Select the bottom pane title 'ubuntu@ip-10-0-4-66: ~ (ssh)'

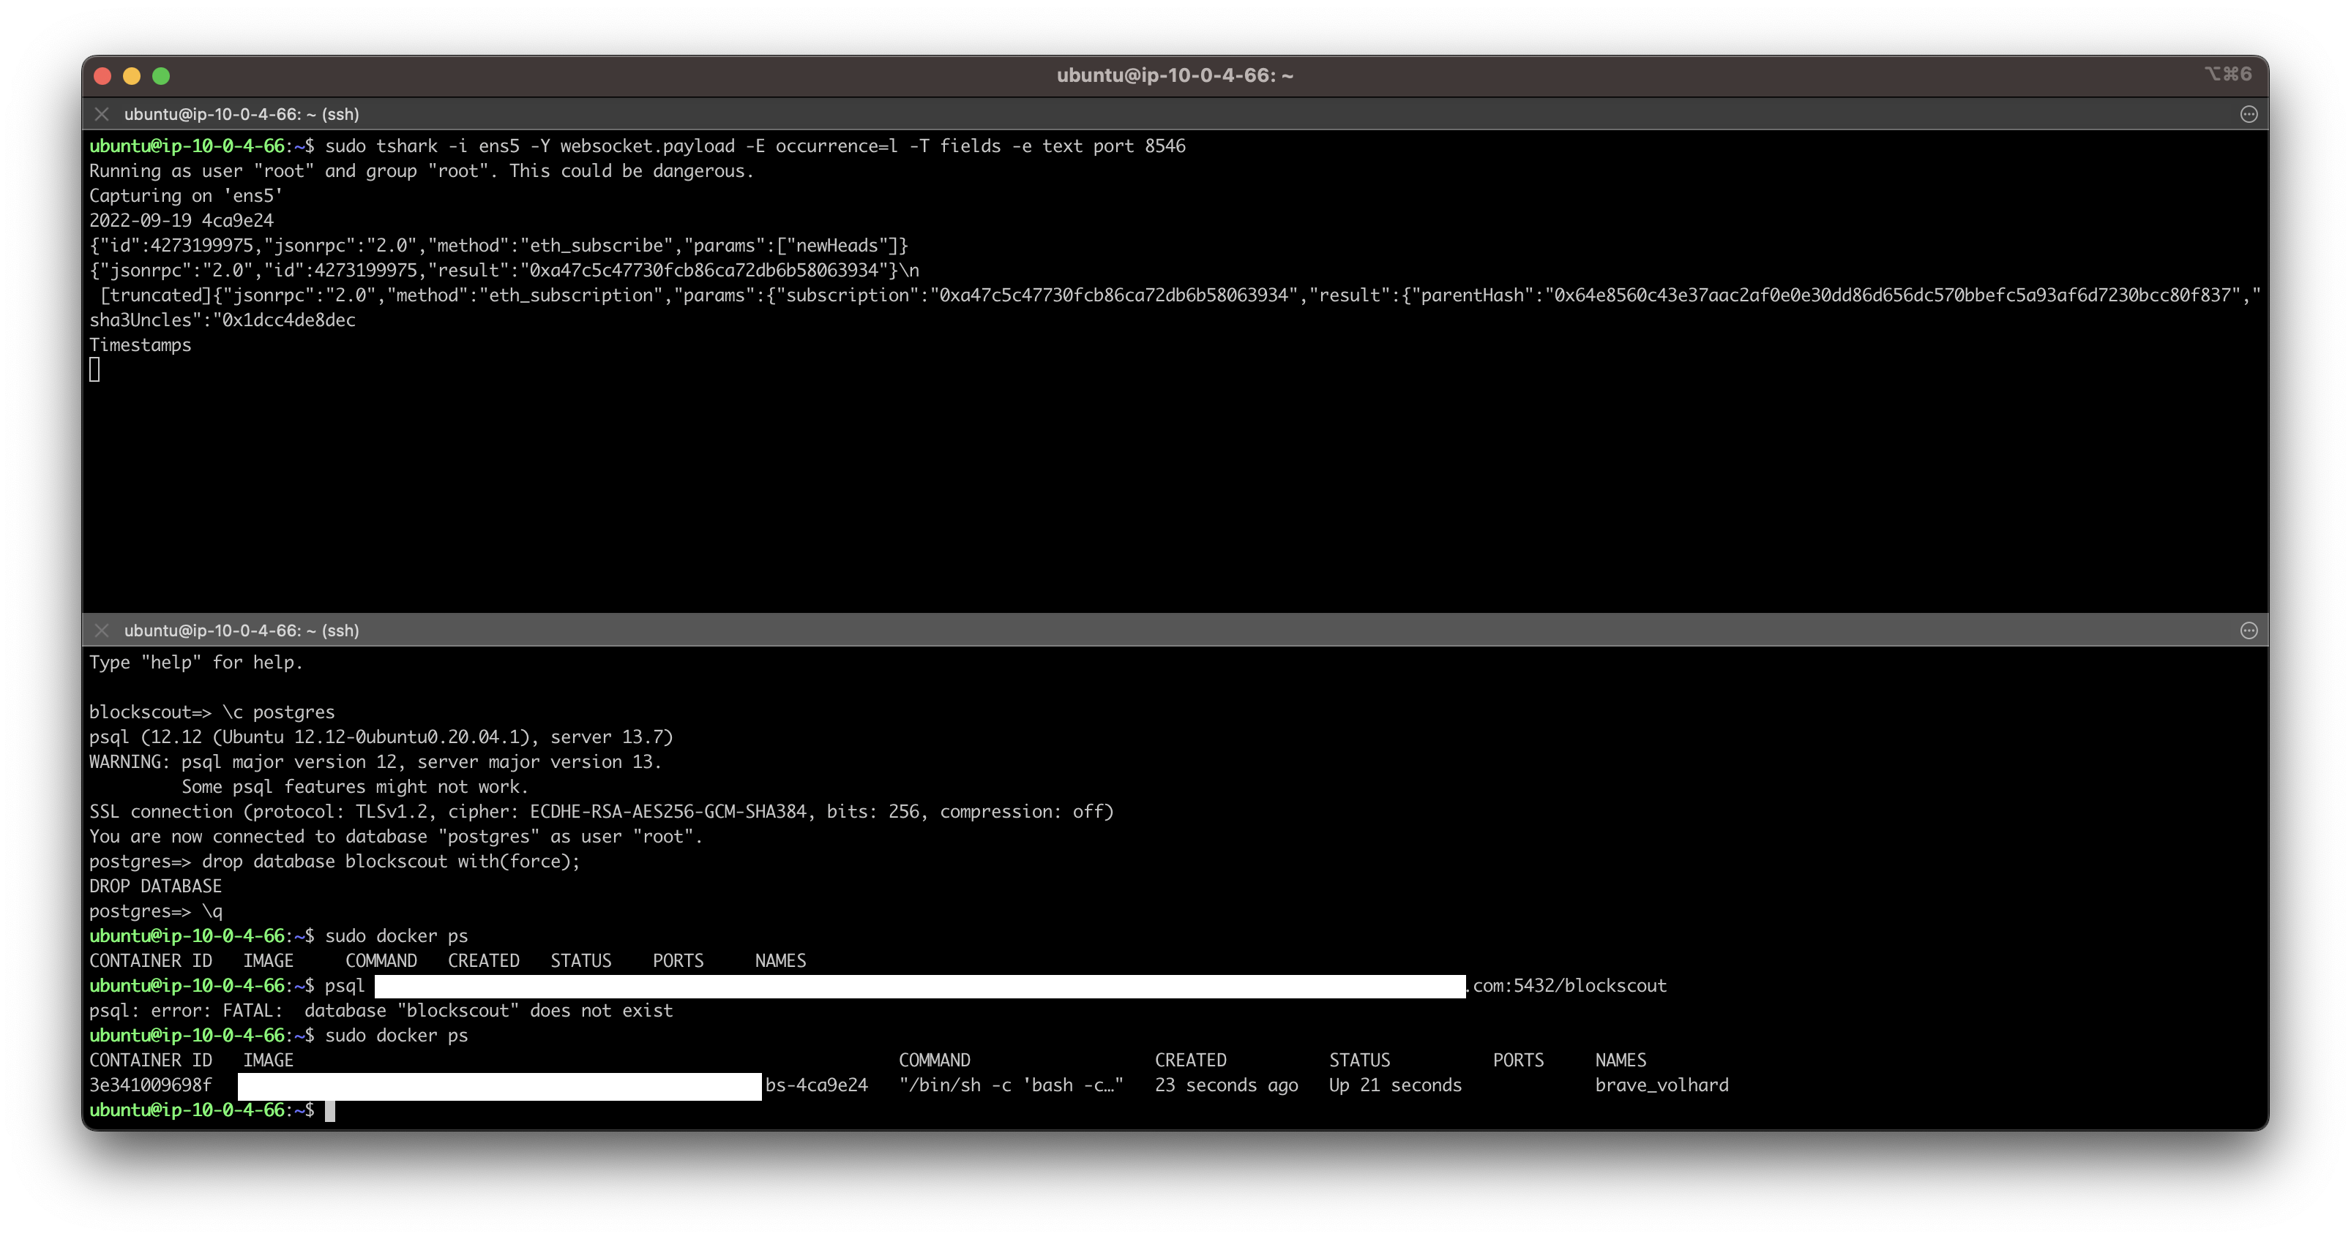point(242,630)
